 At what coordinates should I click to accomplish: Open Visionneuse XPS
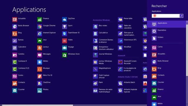pyautogui.click(x=120, y=41)
